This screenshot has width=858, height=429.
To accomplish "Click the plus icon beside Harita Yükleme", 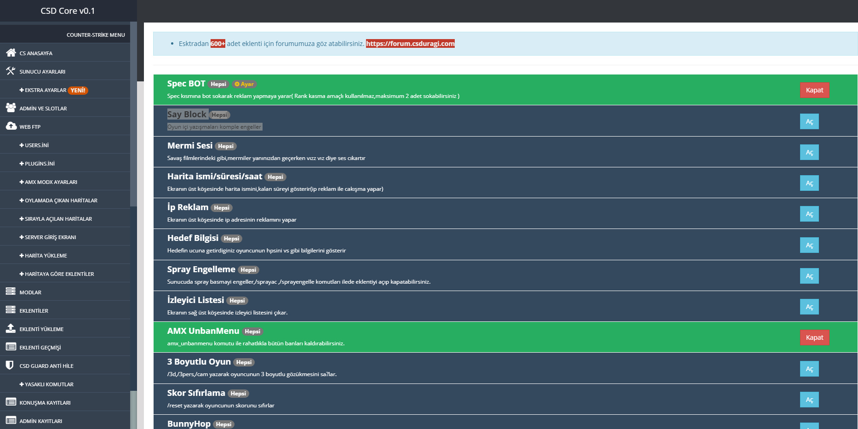I will point(22,256).
